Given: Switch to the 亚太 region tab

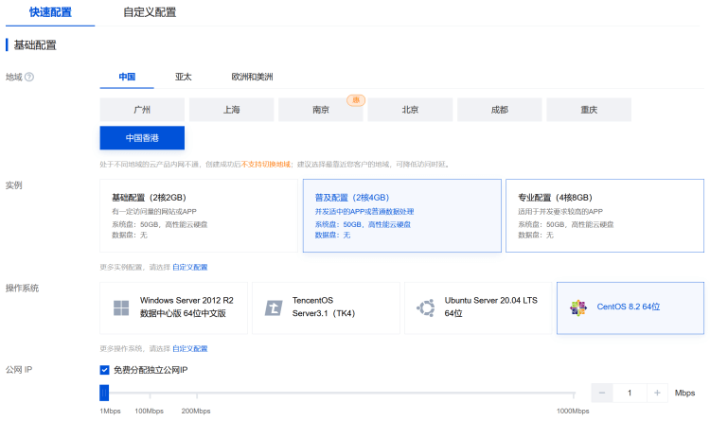Looking at the screenshot, I should click(x=184, y=77).
